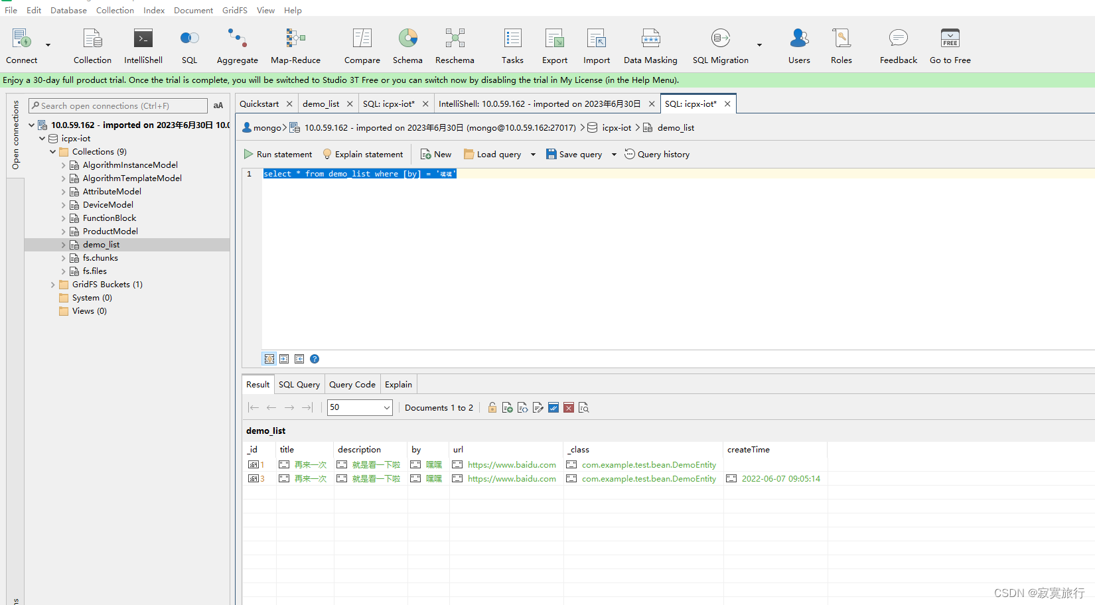Open the Feedback dialog
This screenshot has width=1095, height=605.
[x=899, y=45]
